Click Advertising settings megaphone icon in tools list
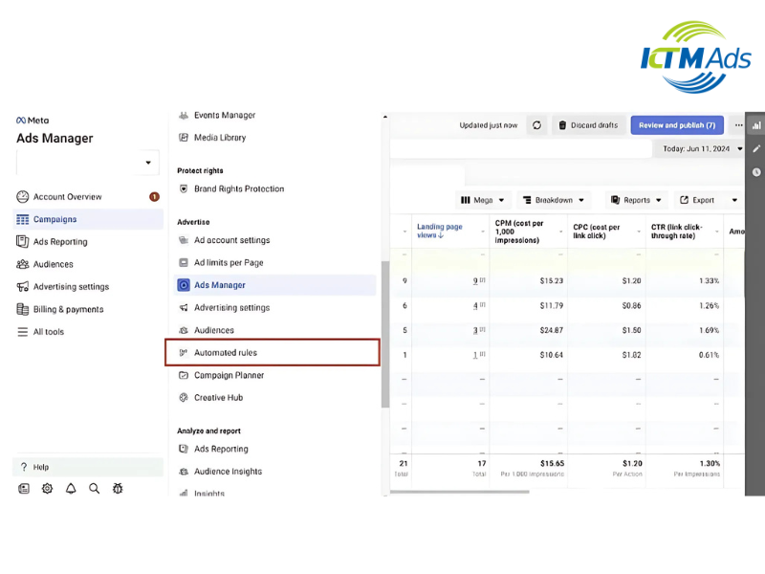Image resolution: width=765 pixels, height=574 pixels. 184,307
